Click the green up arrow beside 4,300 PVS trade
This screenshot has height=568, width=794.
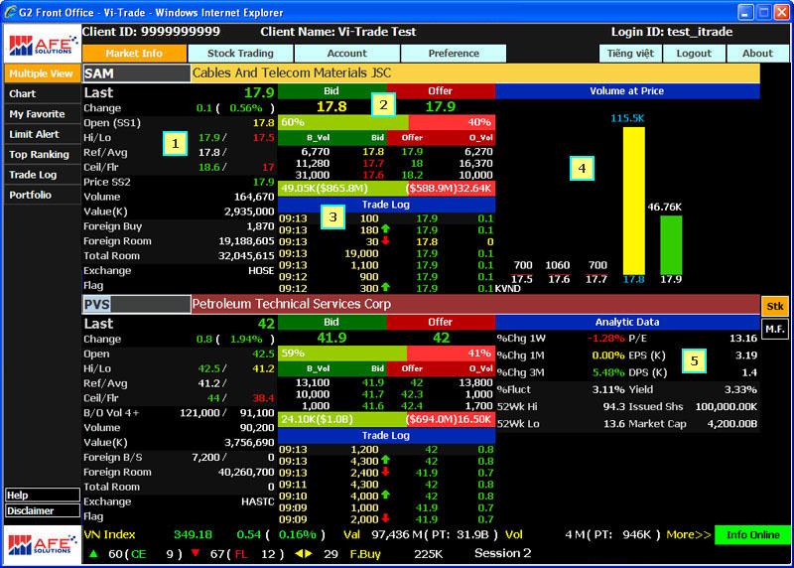385,460
